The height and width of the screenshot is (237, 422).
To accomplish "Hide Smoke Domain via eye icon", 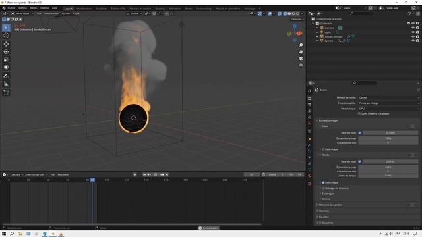I will pos(413,37).
